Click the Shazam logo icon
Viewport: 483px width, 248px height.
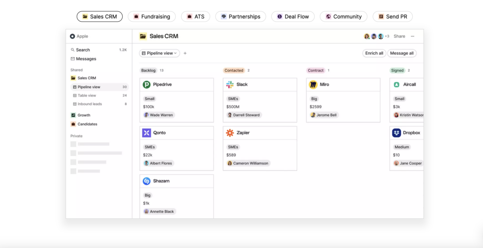(x=147, y=181)
